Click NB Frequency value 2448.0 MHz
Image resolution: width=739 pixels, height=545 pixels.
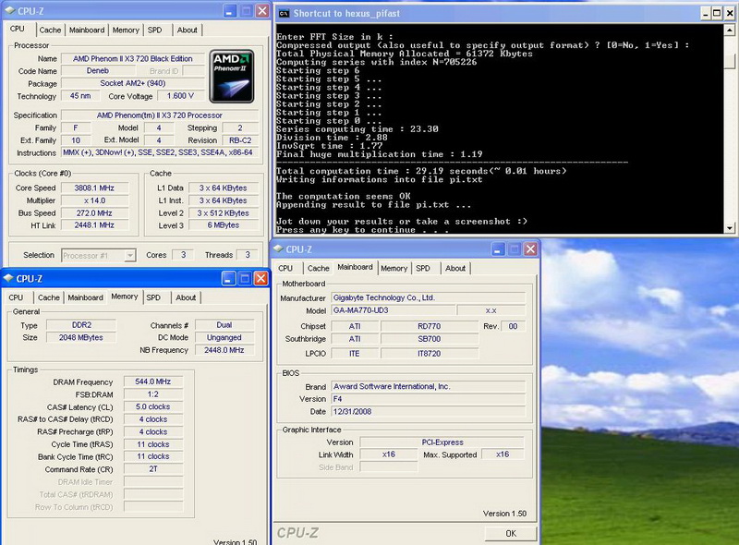pyautogui.click(x=224, y=350)
